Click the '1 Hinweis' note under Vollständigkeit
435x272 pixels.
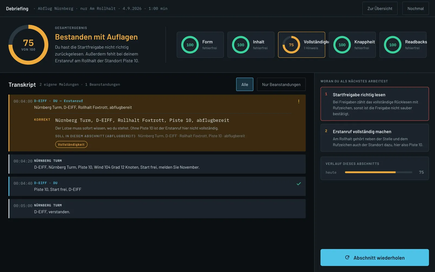[x=311, y=48]
